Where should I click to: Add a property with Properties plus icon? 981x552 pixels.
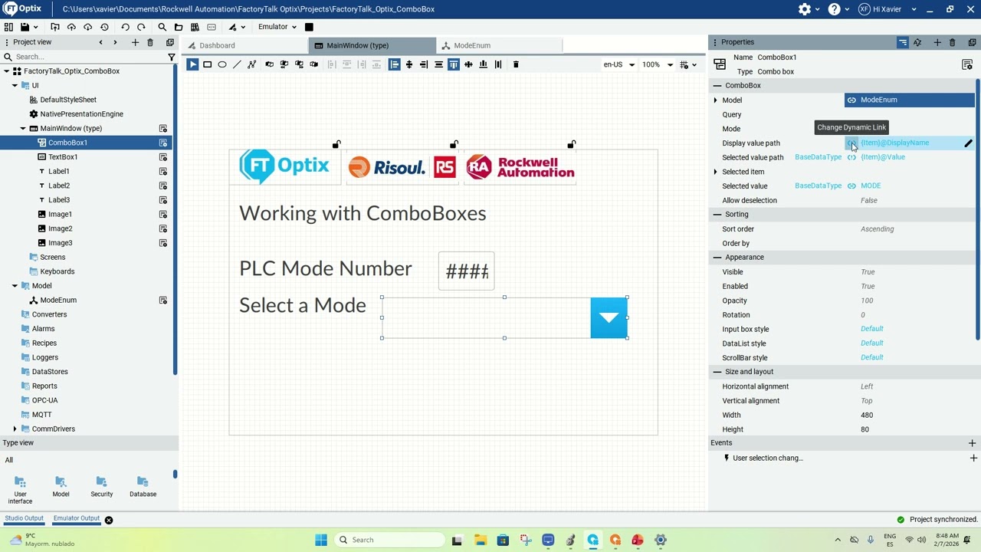click(937, 42)
